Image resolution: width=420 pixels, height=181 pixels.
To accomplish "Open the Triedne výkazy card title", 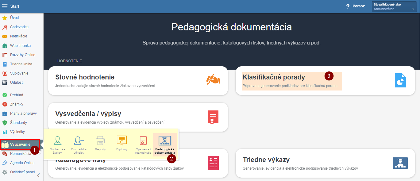I will [266, 160].
